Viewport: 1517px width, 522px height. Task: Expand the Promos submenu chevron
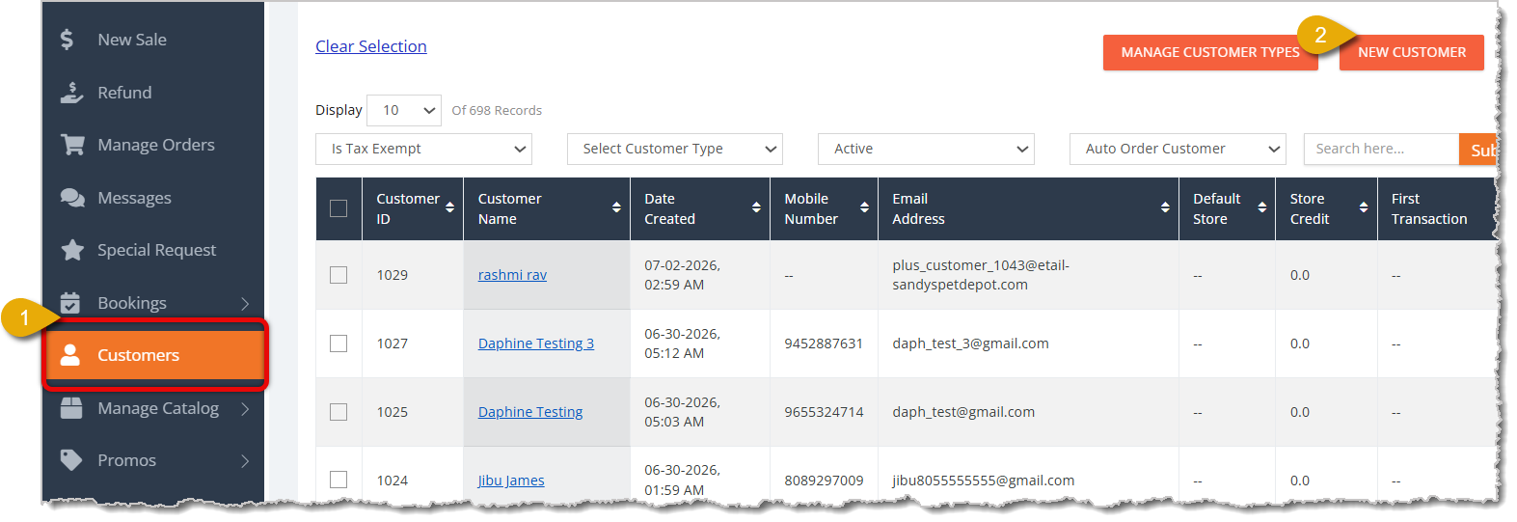245,461
